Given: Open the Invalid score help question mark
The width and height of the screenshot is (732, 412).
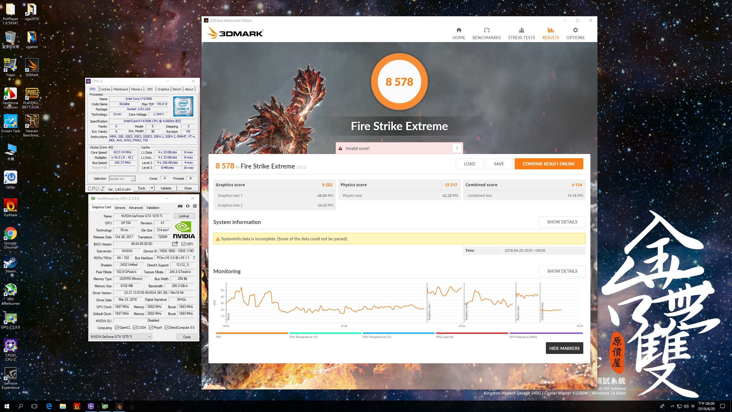Looking at the screenshot, I should point(457,148).
